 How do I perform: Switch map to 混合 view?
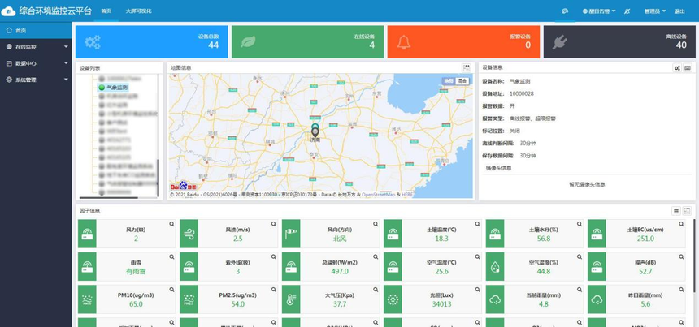coord(462,81)
